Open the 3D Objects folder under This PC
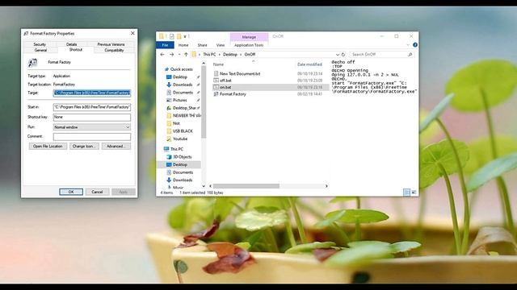This screenshot has width=517, height=290. 183,157
